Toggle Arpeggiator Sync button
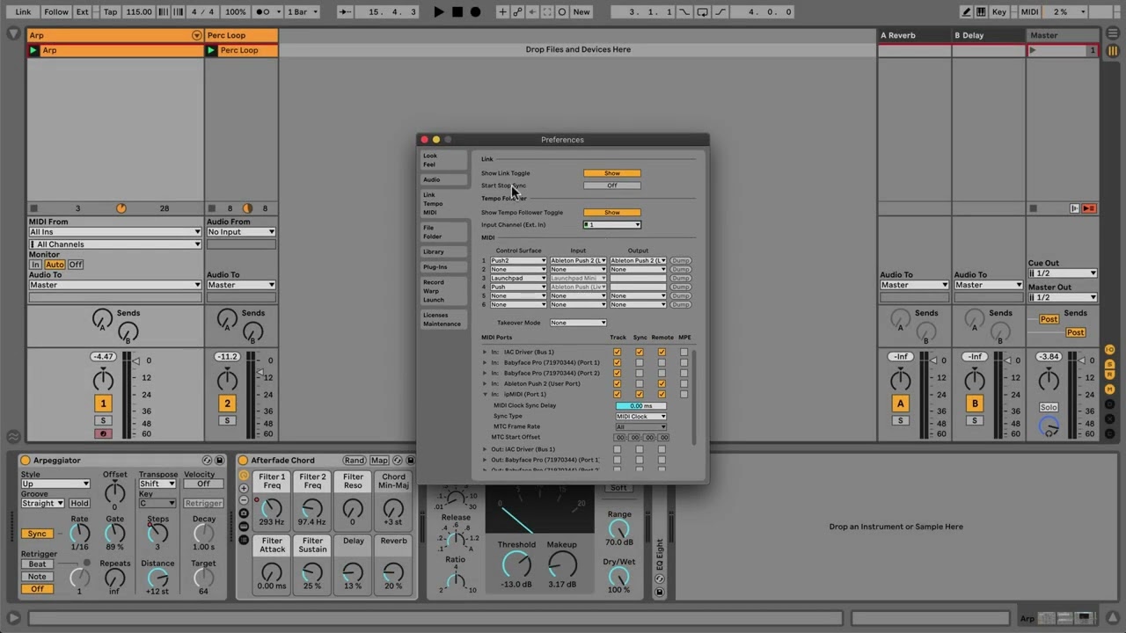 tap(36, 534)
